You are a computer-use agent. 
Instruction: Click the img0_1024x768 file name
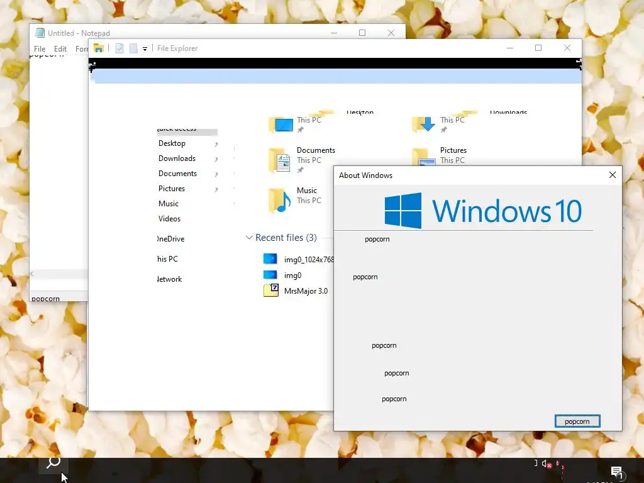coord(309,260)
